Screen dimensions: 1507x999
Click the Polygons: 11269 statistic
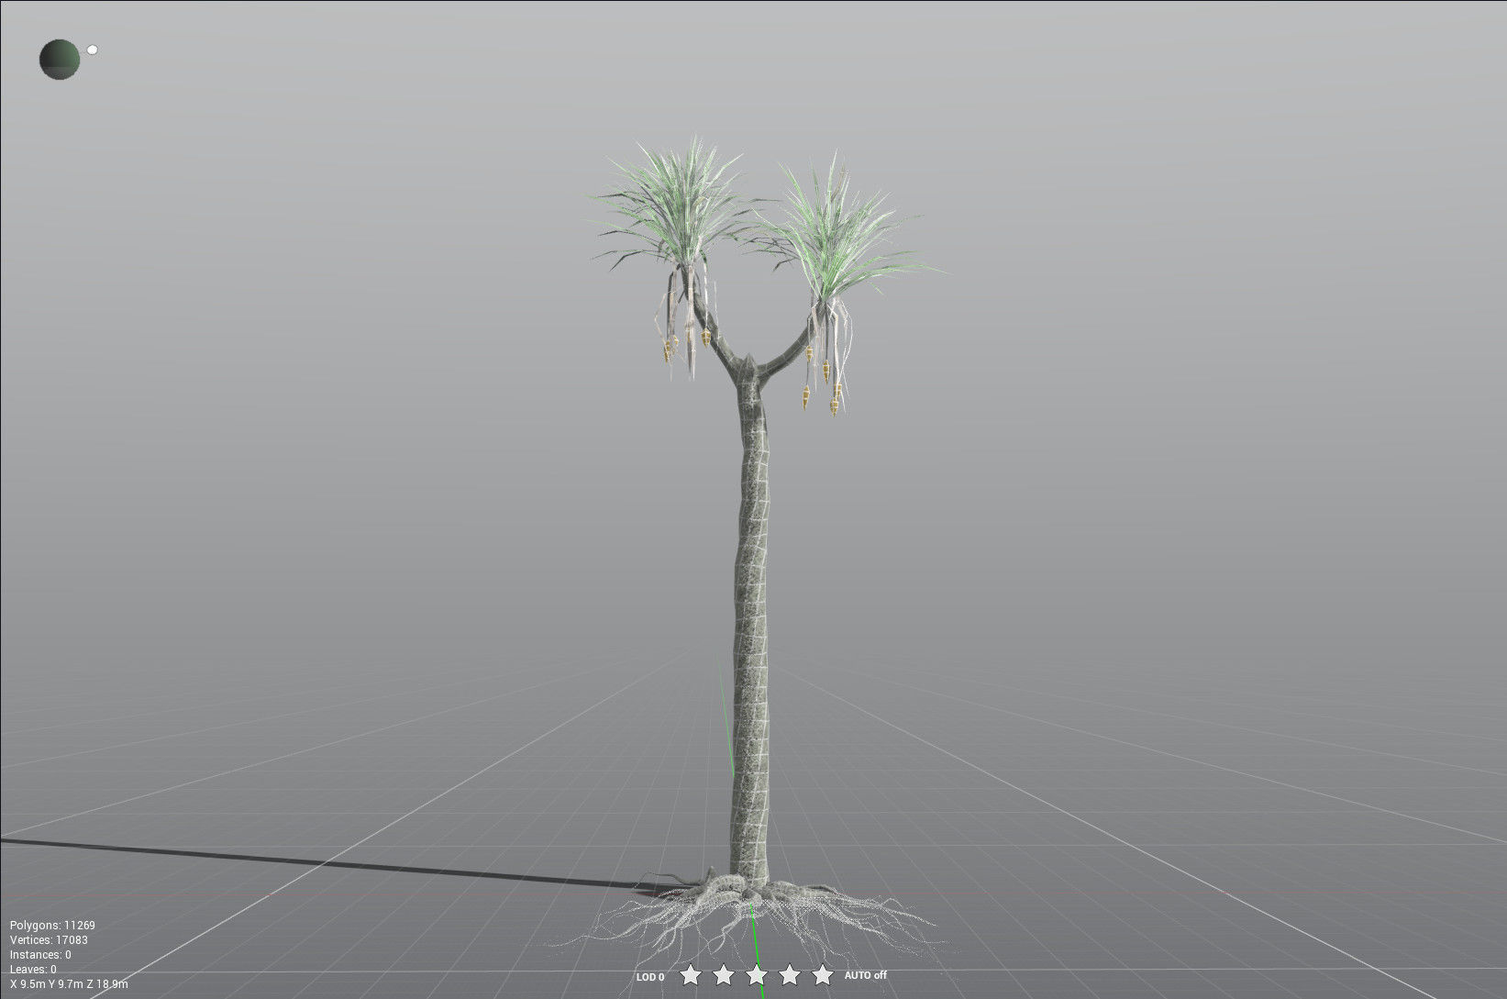click(x=52, y=926)
